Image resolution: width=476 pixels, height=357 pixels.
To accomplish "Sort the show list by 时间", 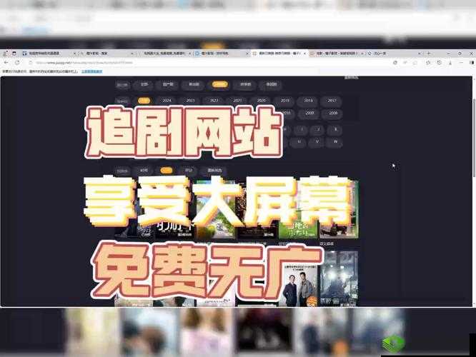I will [144, 171].
